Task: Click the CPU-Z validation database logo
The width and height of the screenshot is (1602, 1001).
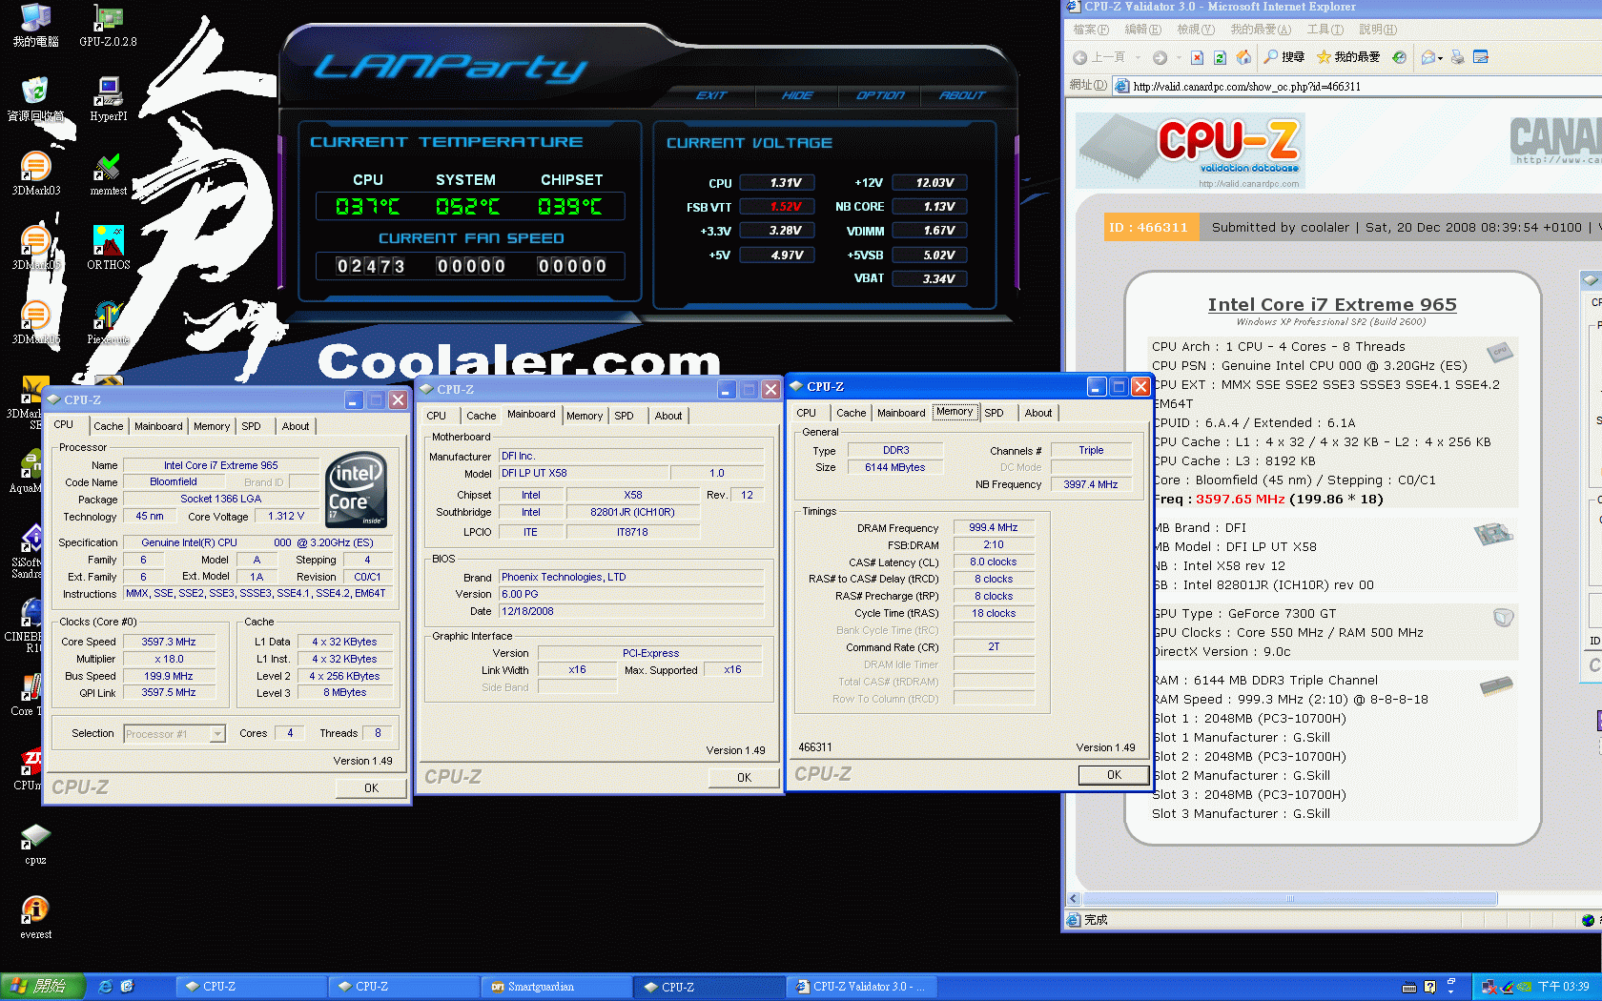Action: [1191, 151]
